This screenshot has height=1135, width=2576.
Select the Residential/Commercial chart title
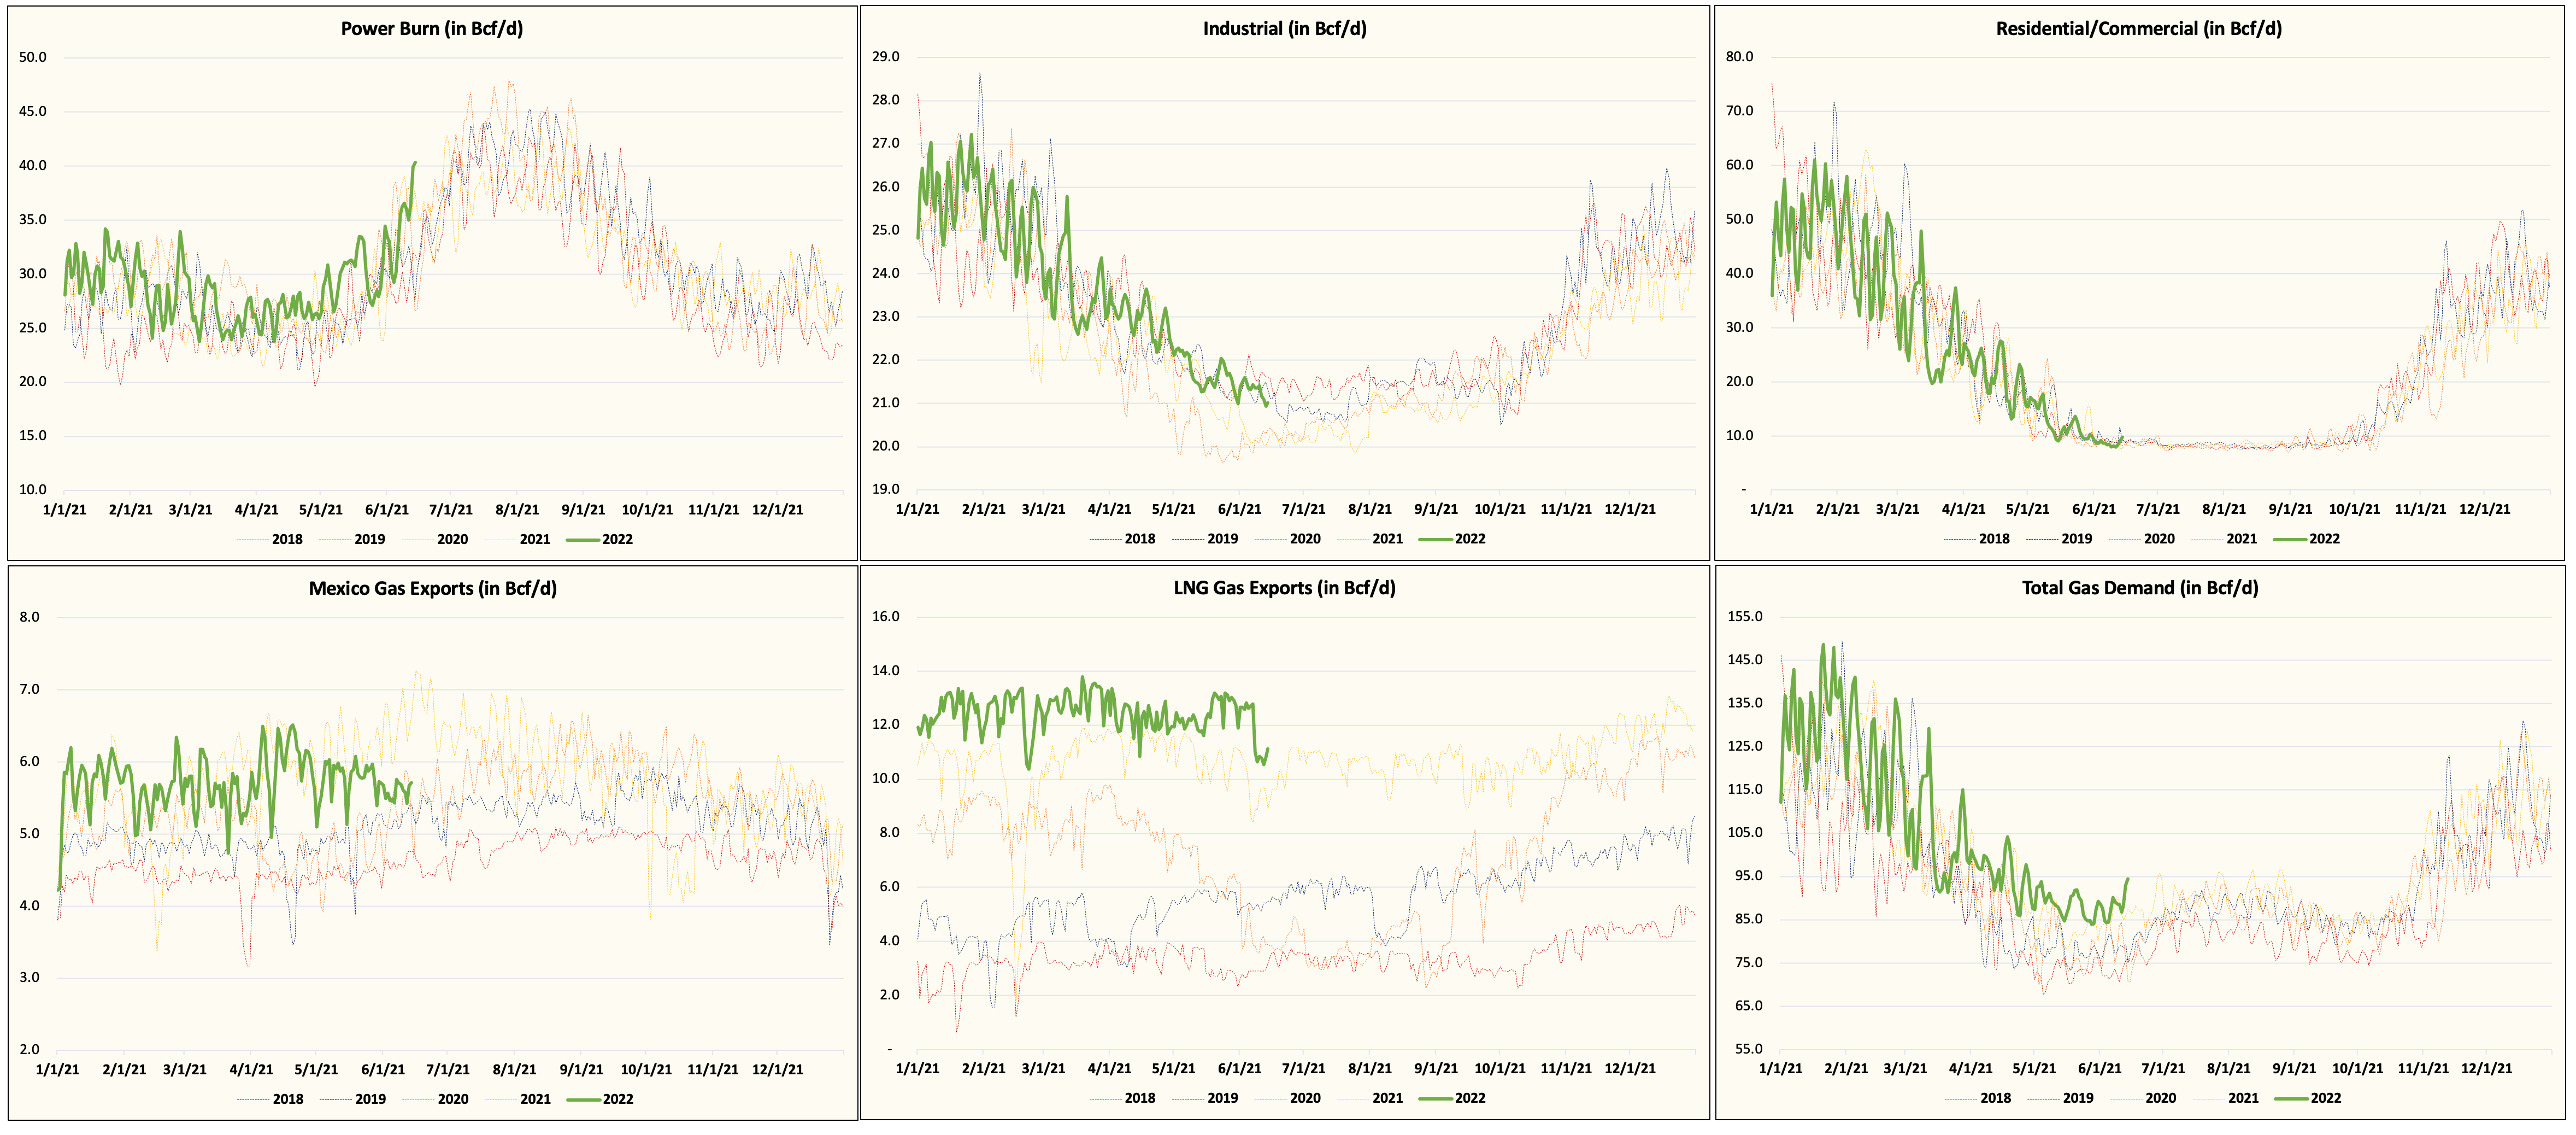click(2138, 29)
